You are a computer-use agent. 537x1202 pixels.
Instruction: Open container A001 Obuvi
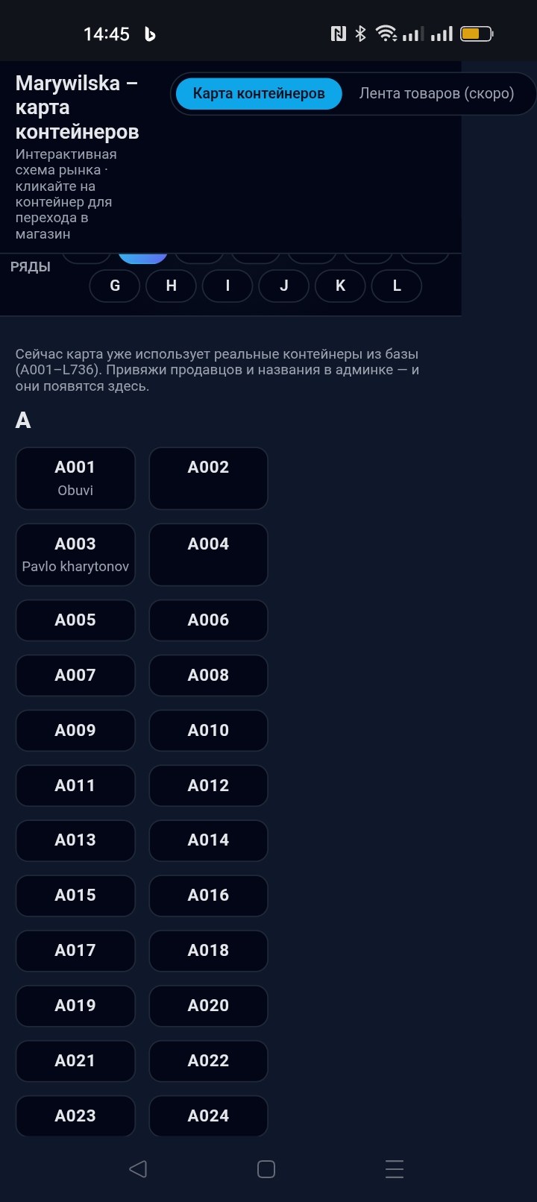pos(75,478)
